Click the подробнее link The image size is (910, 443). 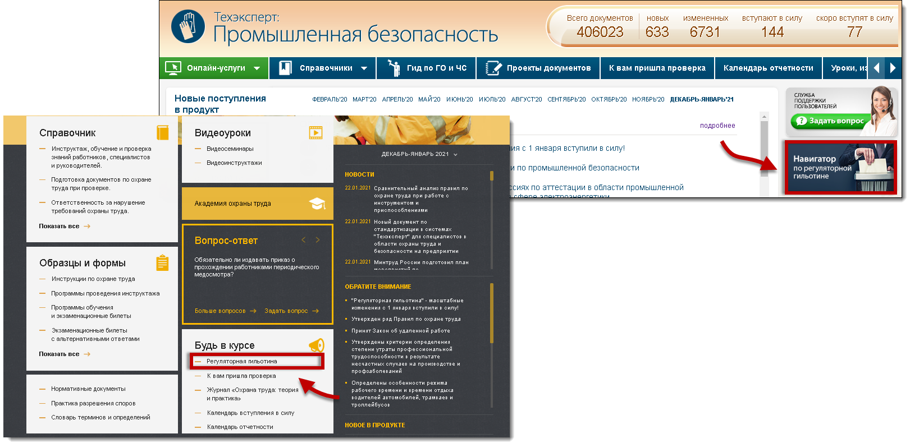[717, 126]
